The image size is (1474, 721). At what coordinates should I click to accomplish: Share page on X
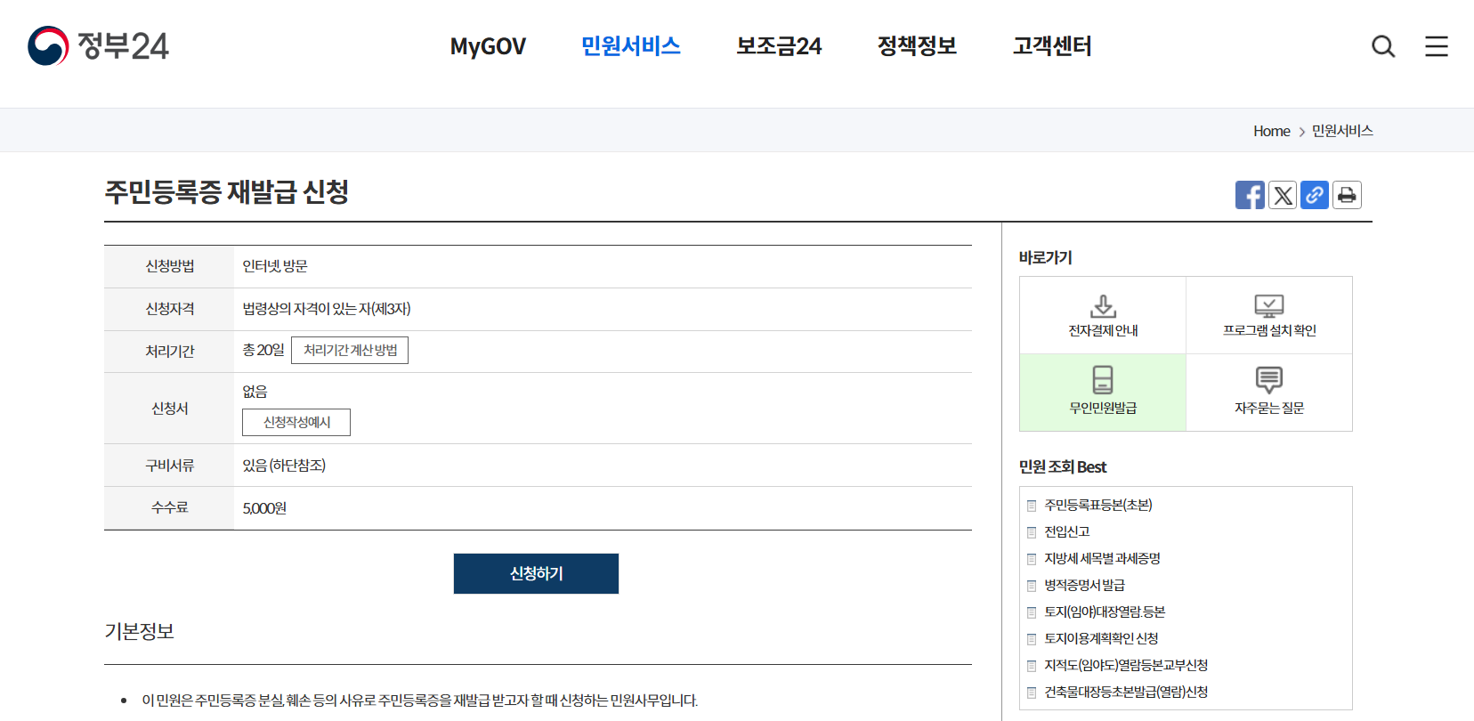[1283, 195]
